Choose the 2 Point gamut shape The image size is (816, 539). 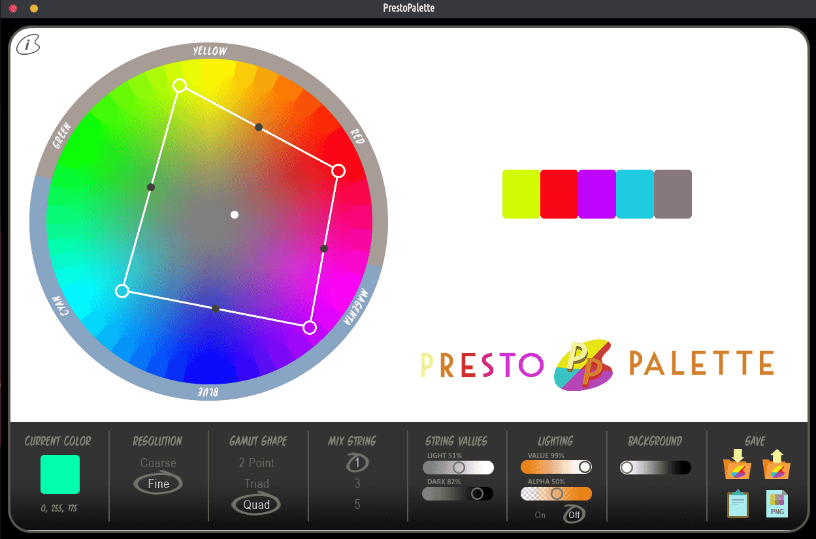pyautogui.click(x=256, y=463)
